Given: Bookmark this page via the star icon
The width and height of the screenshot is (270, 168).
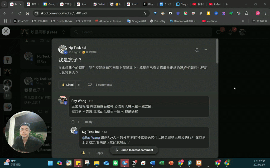Looking at the screenshot, I should pos(145,13).
